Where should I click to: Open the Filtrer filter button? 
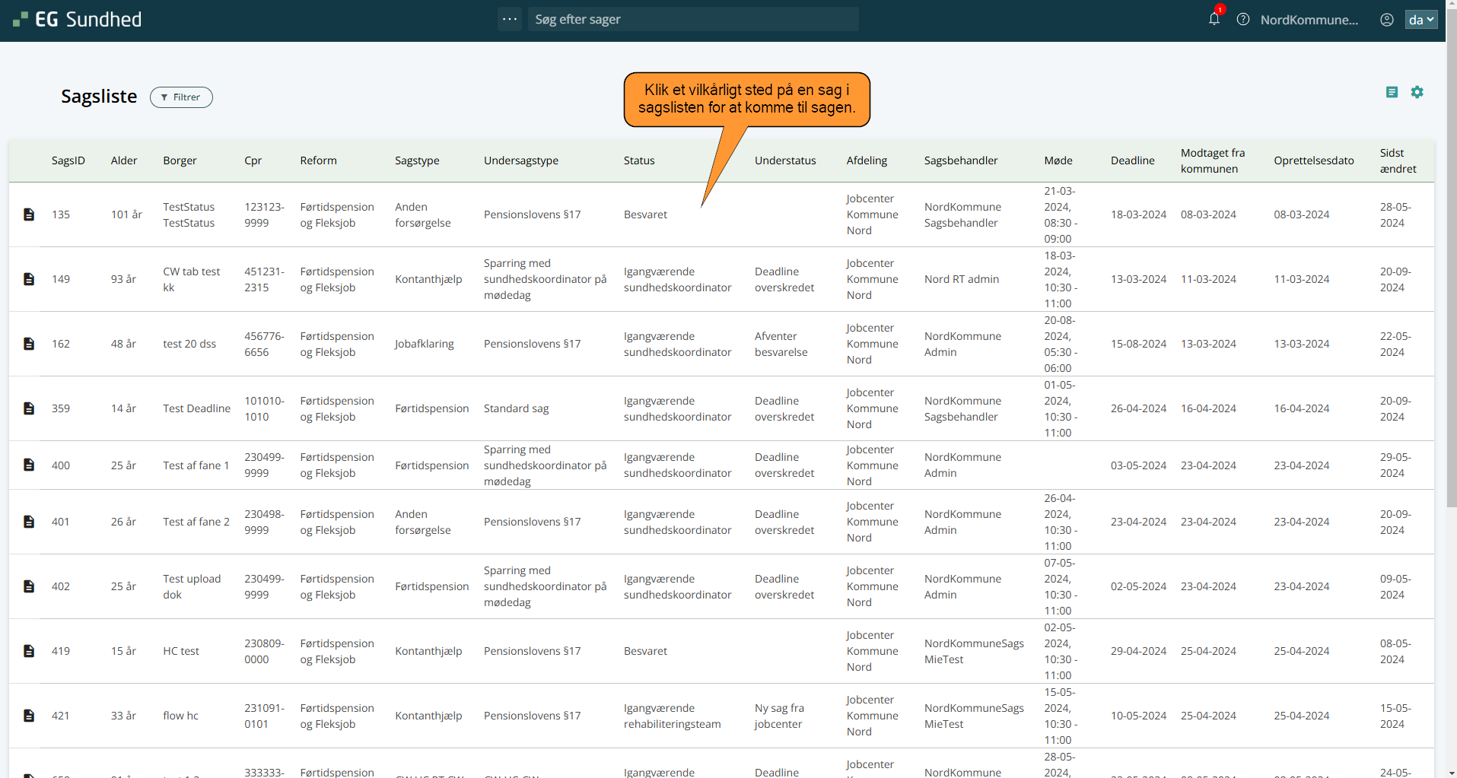[x=181, y=97]
